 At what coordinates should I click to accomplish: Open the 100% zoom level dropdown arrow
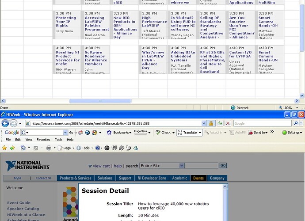(x=297, y=107)
